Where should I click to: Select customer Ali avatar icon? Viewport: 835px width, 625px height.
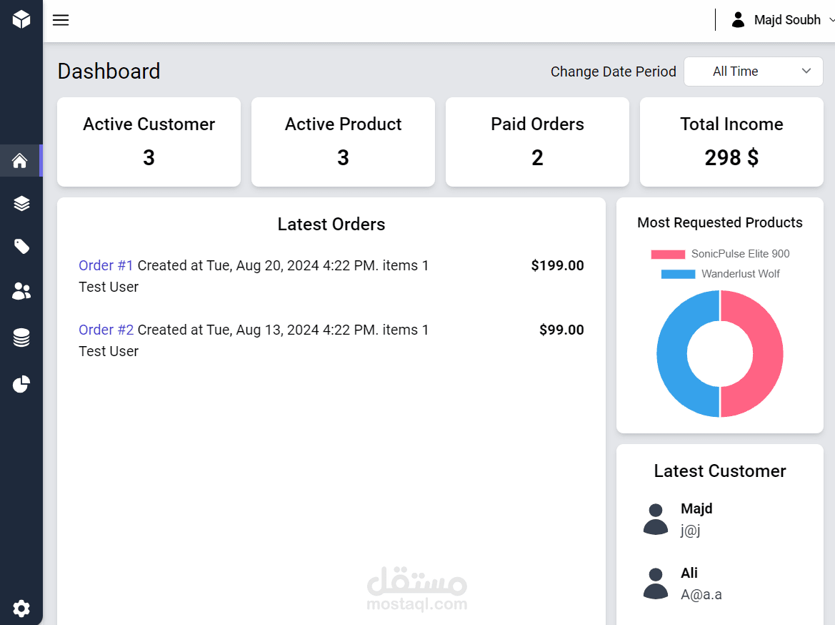click(656, 584)
